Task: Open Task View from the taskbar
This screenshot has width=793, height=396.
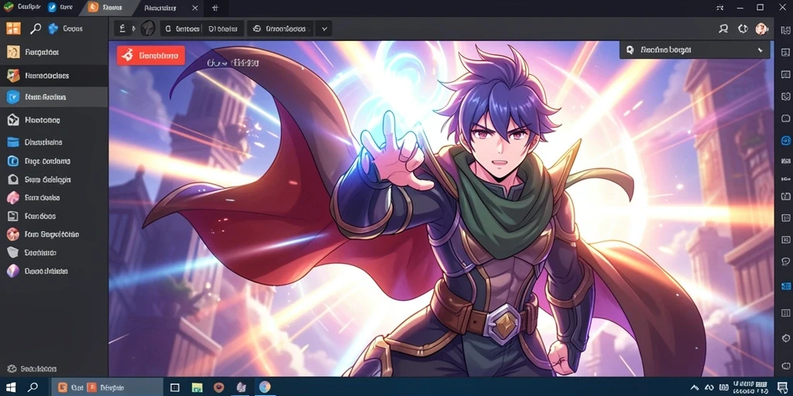Action: (174, 387)
